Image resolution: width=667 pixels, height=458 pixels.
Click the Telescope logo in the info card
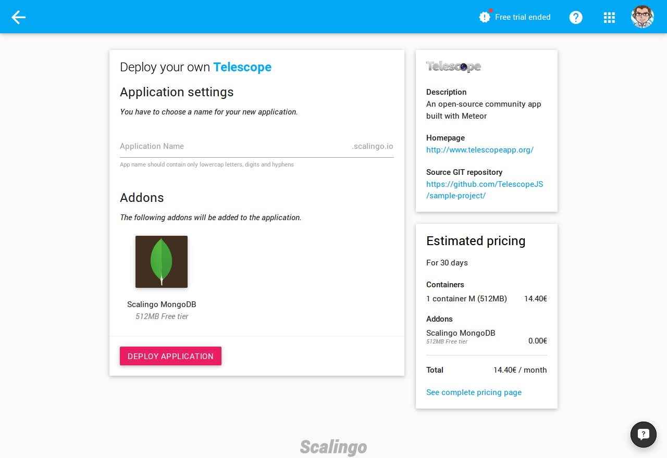[x=453, y=66]
